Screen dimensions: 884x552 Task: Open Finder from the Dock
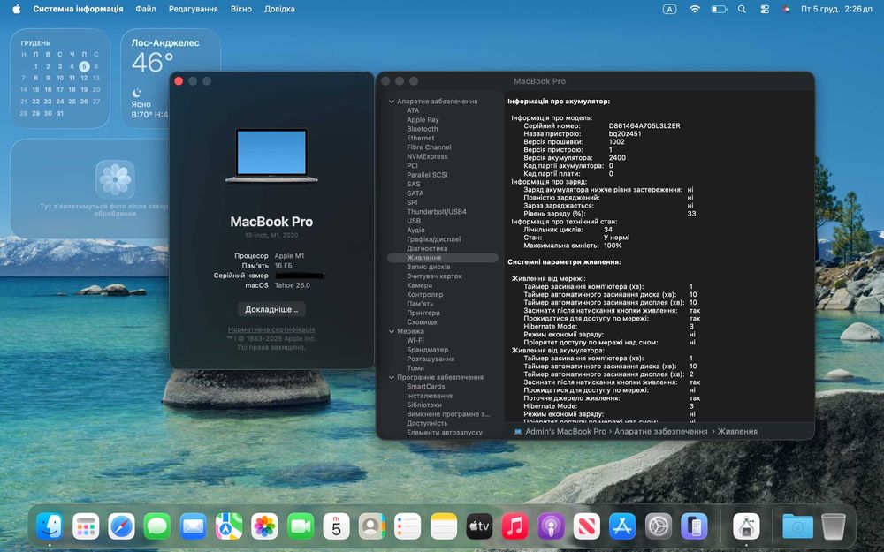[50, 526]
